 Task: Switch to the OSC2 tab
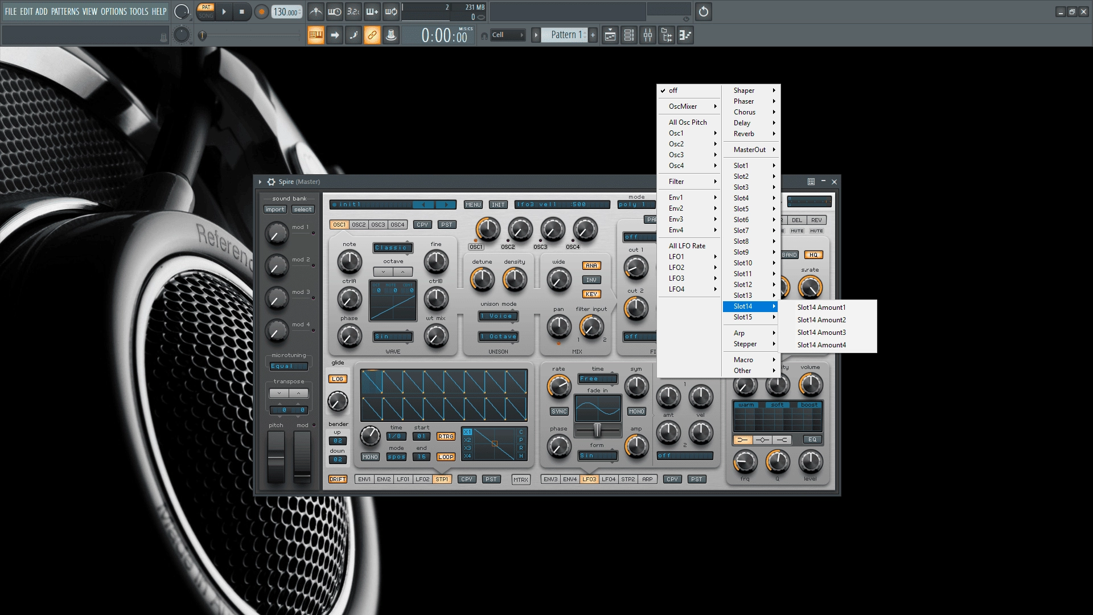[x=359, y=225]
